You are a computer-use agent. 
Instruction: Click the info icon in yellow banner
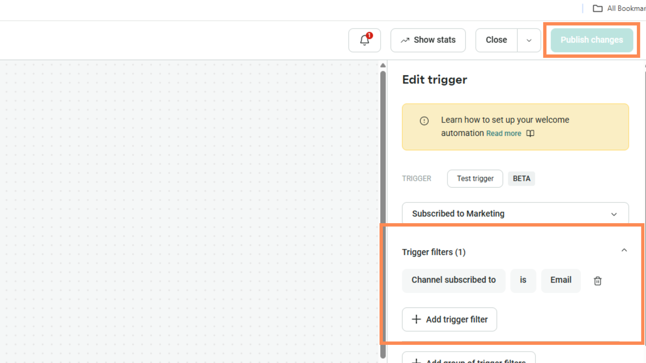(x=424, y=121)
